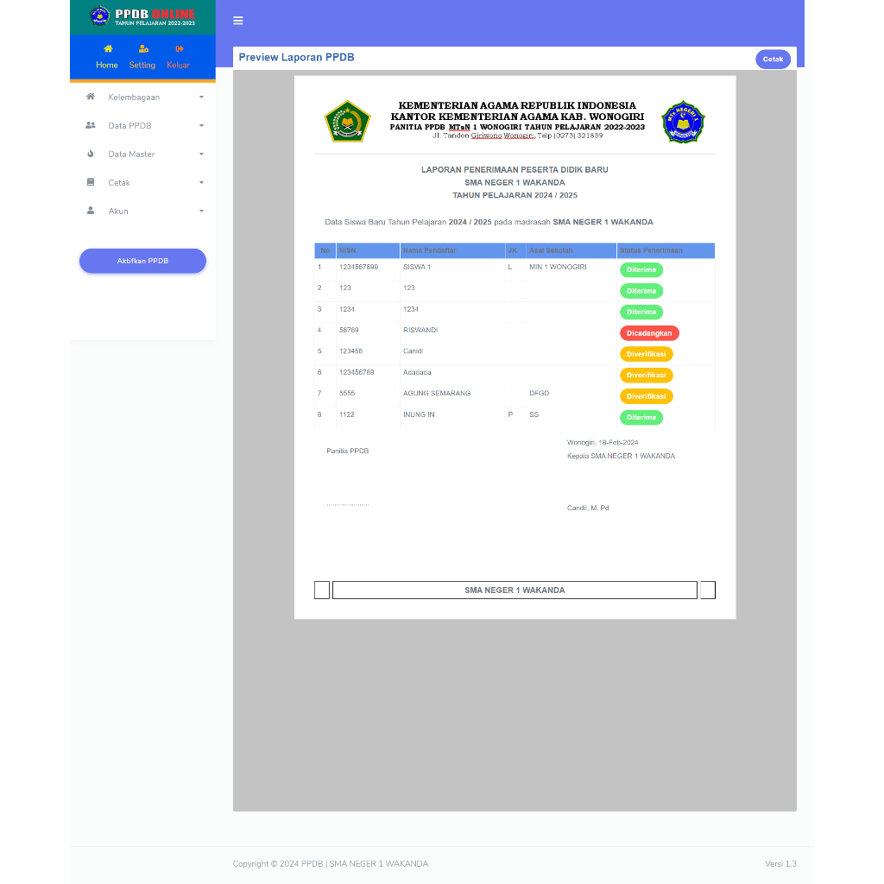Click the Kelembagaan house icon
Viewport: 884px width, 884px height.
tap(90, 97)
